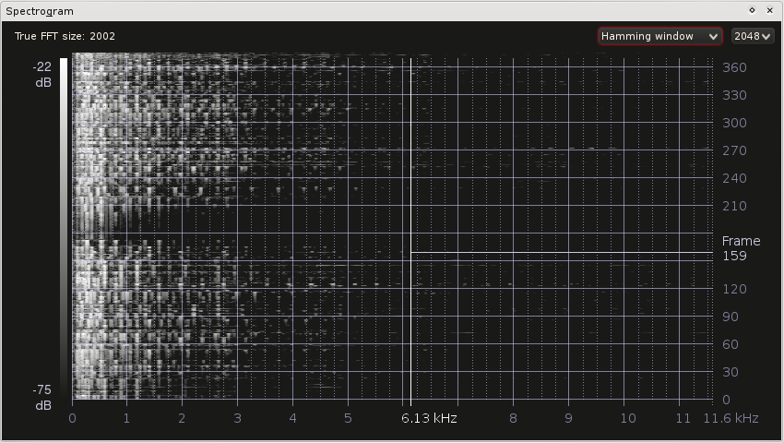Click the 6.13 kHz frequency cursor label
784x443 pixels.
tap(429, 418)
